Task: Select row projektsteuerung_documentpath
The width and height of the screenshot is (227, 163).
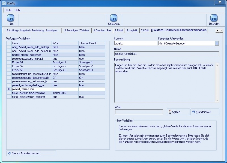Action: (56, 78)
